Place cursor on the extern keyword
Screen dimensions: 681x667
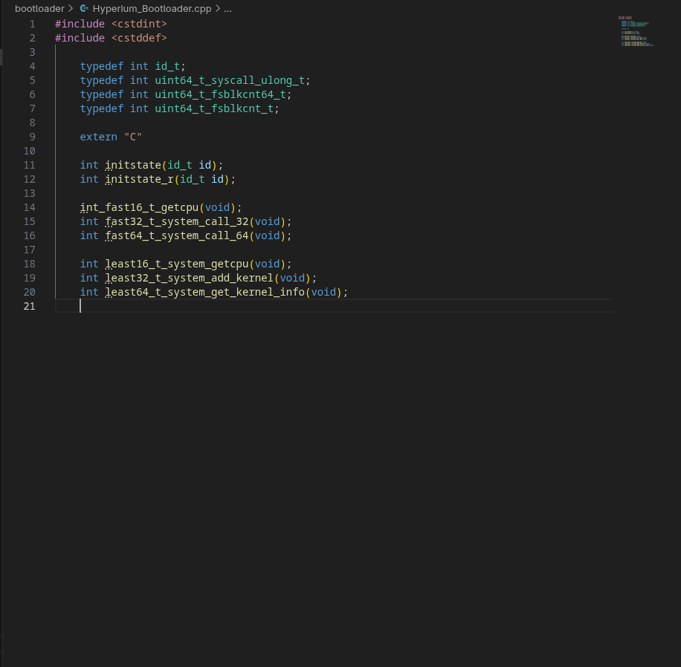(x=99, y=137)
